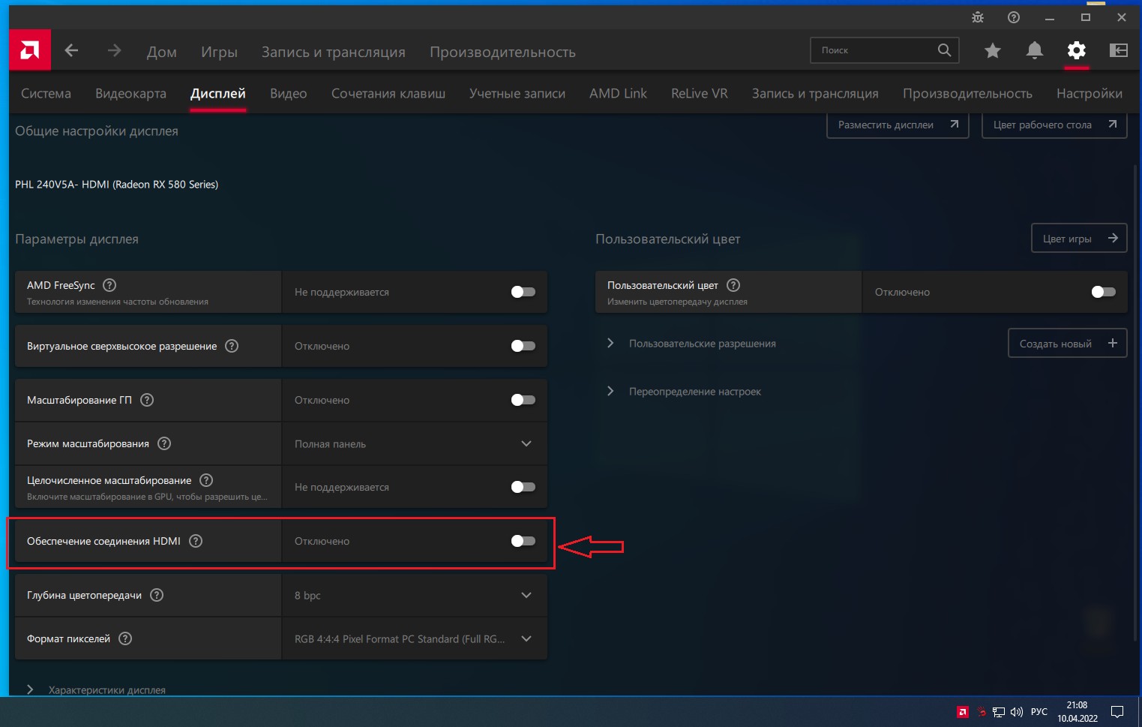Open the bug report tool icon

pos(978,17)
